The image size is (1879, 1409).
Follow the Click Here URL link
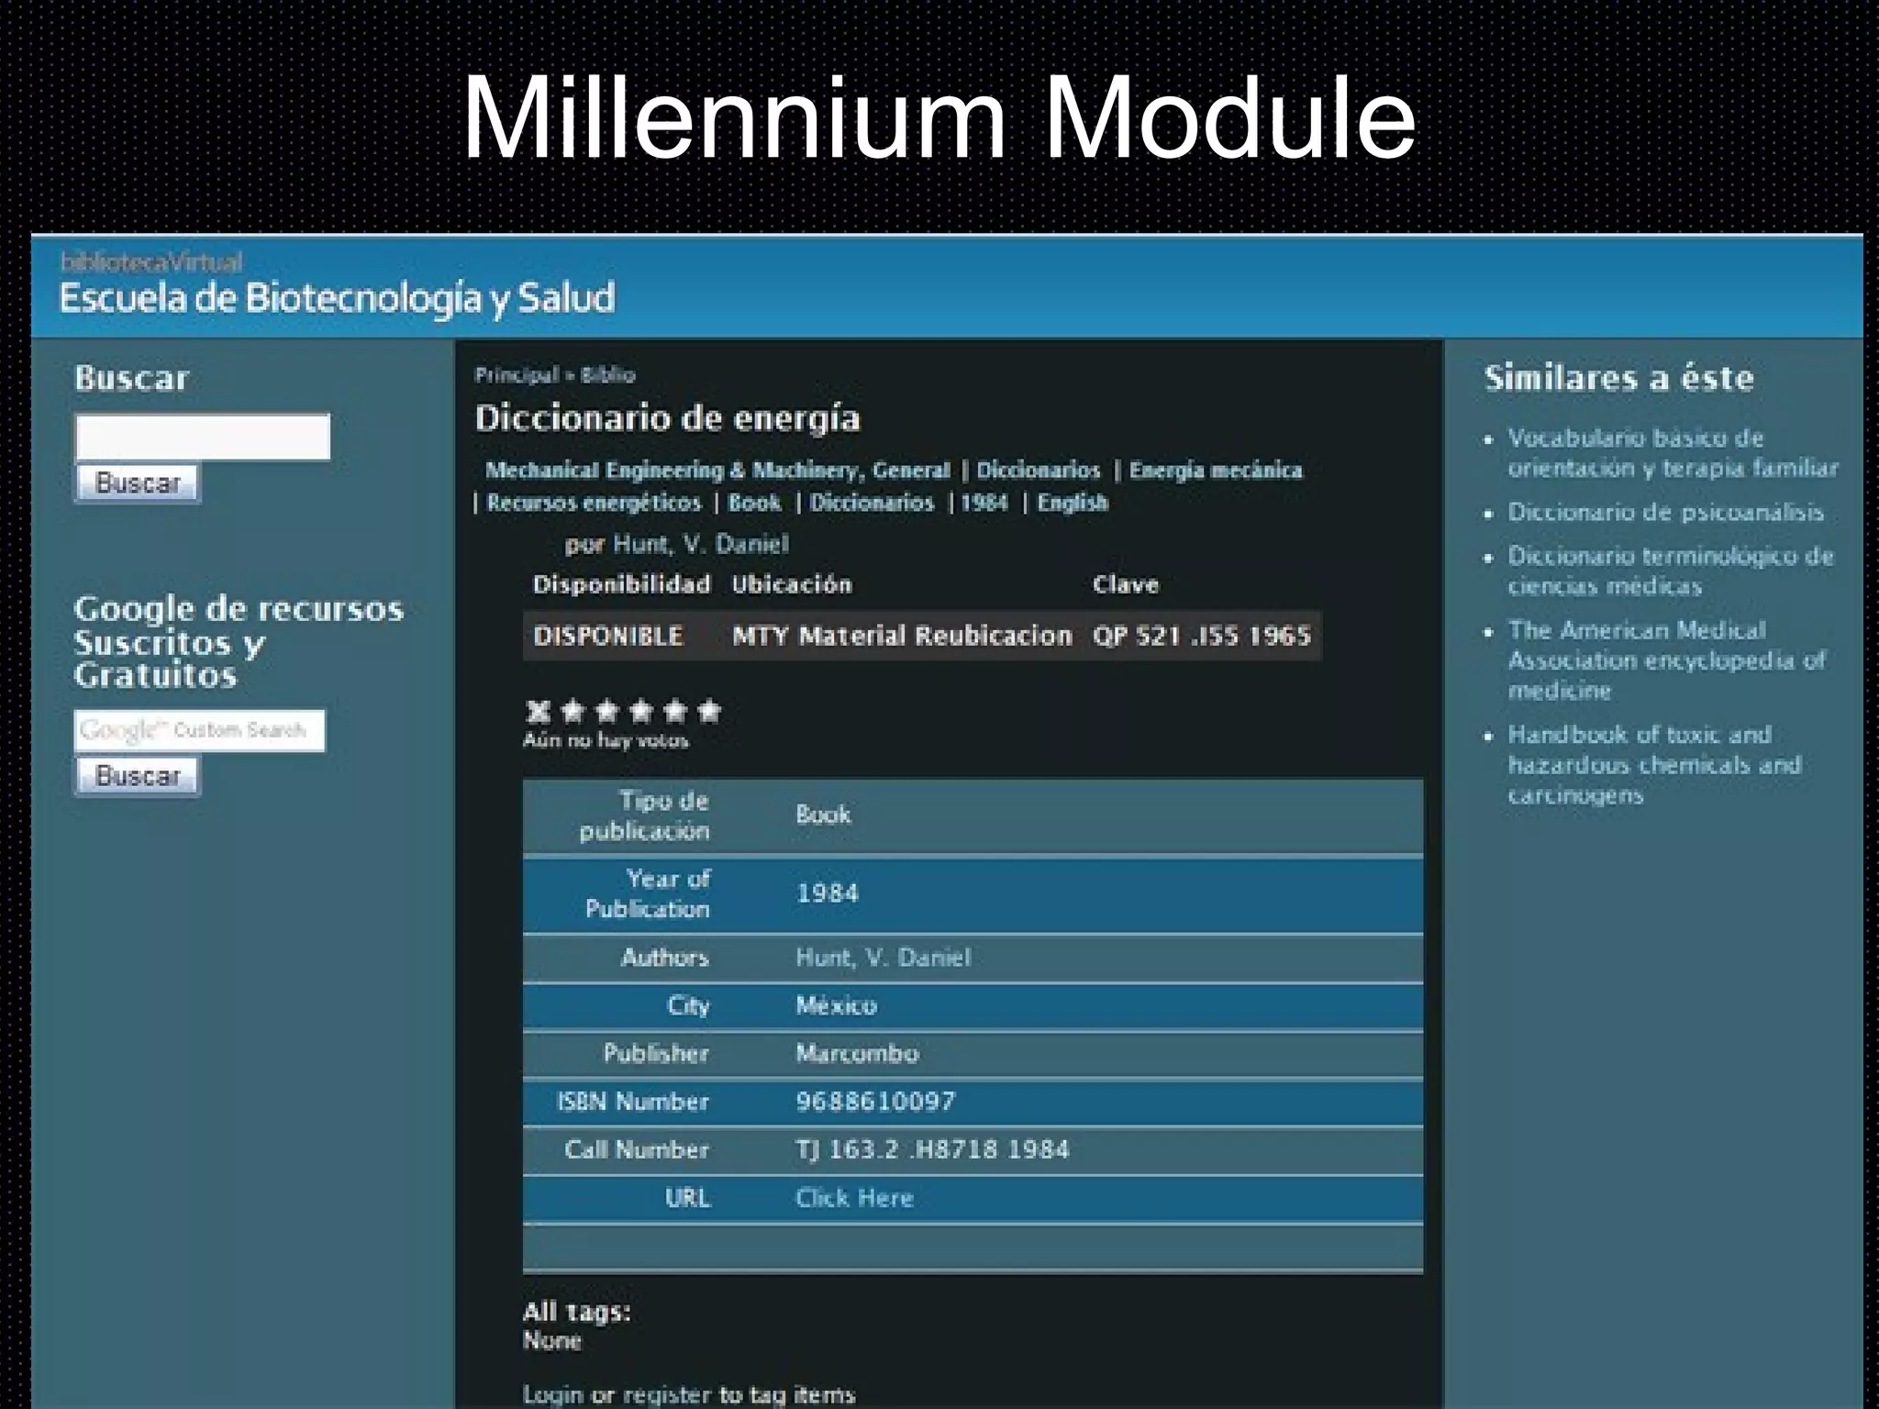tap(854, 1198)
